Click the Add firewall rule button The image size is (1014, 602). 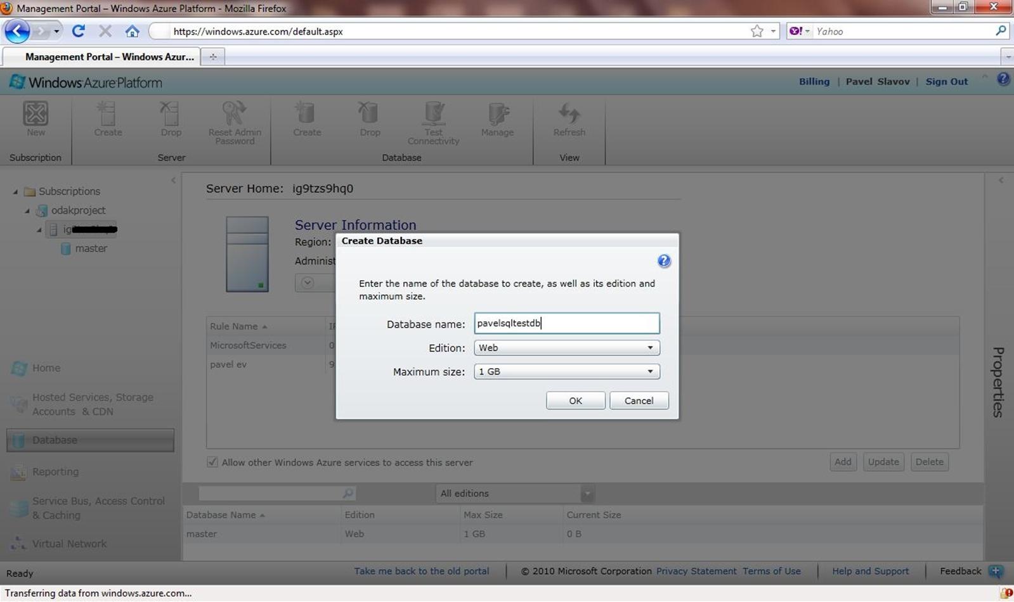coord(843,462)
